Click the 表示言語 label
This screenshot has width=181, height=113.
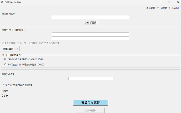(x=151, y=8)
